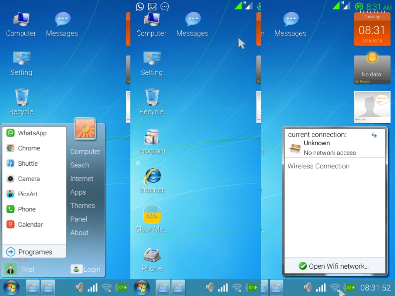The width and height of the screenshot is (395, 296).
Task: Click the network refresh arrows icon
Action: pyautogui.click(x=374, y=135)
